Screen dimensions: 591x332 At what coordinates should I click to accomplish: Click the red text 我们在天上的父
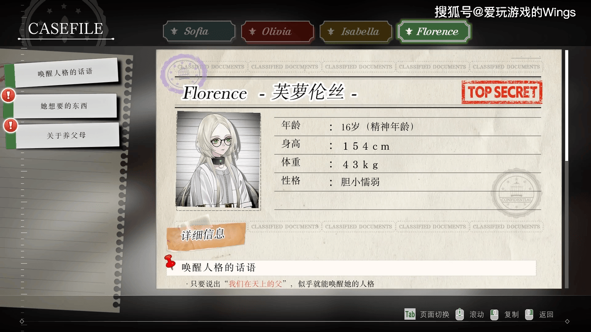pos(255,284)
